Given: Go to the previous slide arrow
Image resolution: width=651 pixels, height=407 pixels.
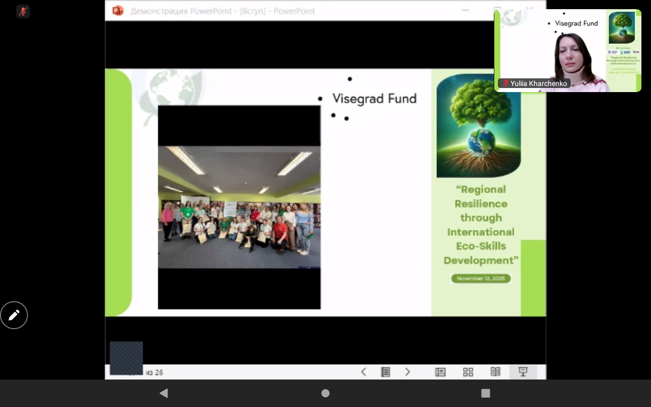Looking at the screenshot, I should coord(363,372).
